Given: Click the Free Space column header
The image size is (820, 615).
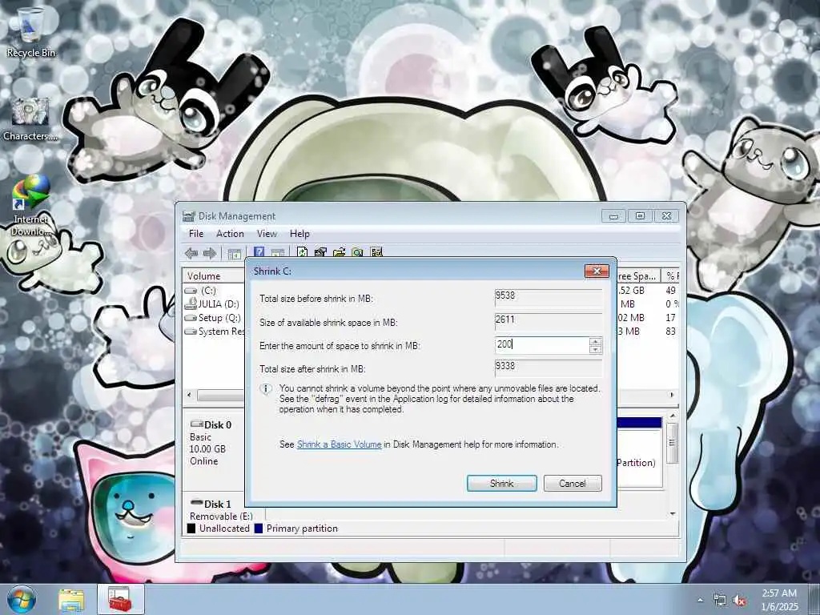Looking at the screenshot, I should coord(638,275).
